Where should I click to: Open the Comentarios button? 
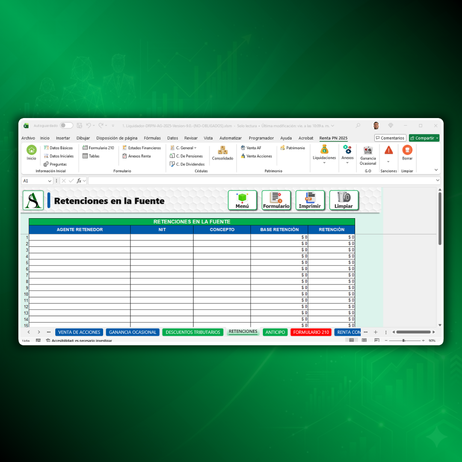pos(390,138)
